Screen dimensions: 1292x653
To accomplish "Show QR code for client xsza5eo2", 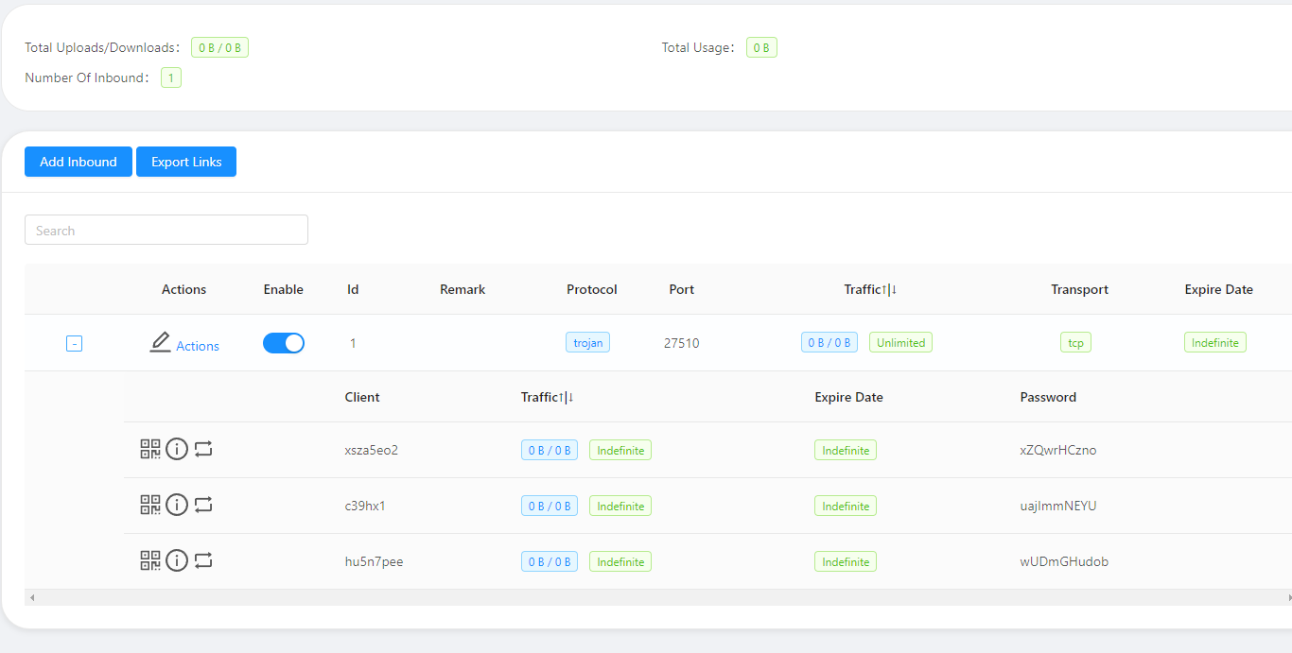I will click(150, 449).
